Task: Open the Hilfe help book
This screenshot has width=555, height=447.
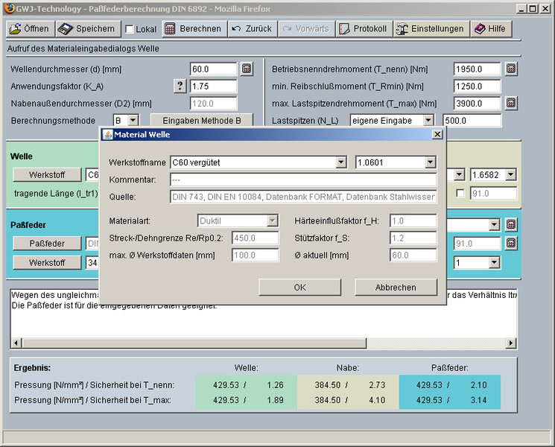Action: [x=490, y=29]
